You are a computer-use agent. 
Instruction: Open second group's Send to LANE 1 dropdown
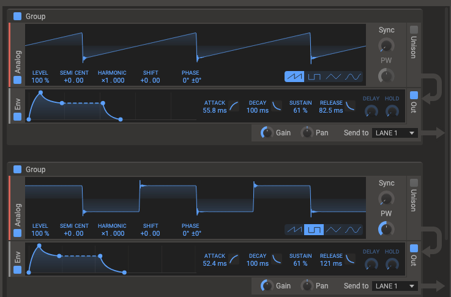395,286
